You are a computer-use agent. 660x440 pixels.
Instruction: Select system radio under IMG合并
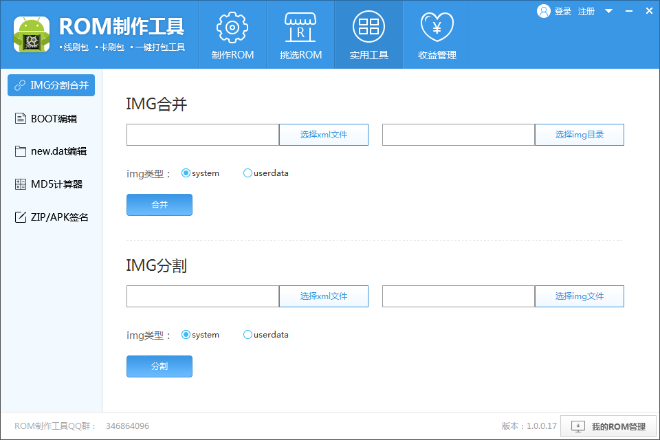tap(186, 173)
